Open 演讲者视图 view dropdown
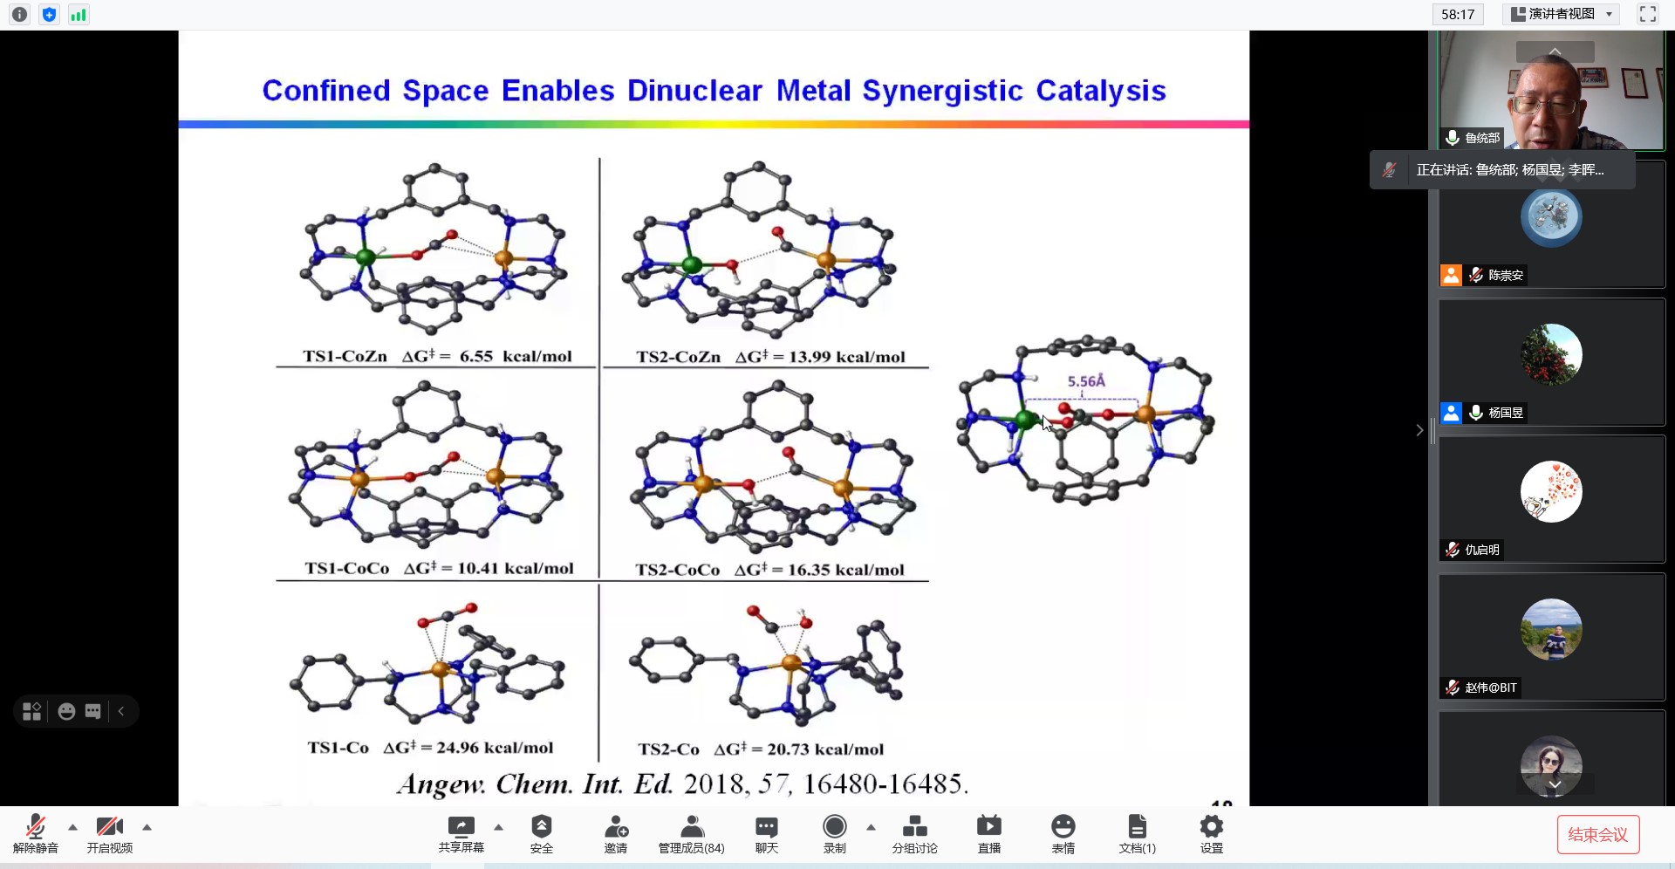Screen dimensions: 1675x869 coord(1562,14)
